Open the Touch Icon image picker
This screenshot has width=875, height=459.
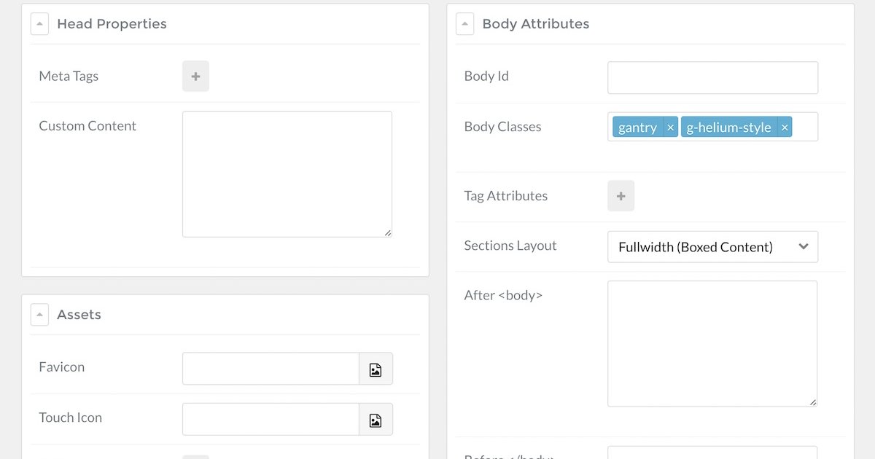(x=376, y=419)
